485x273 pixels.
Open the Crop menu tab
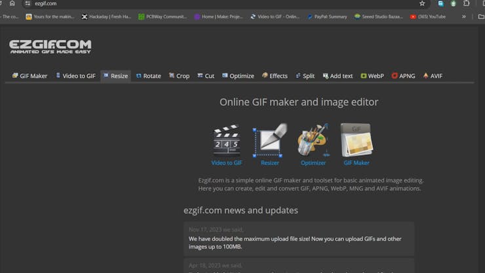[x=179, y=76]
